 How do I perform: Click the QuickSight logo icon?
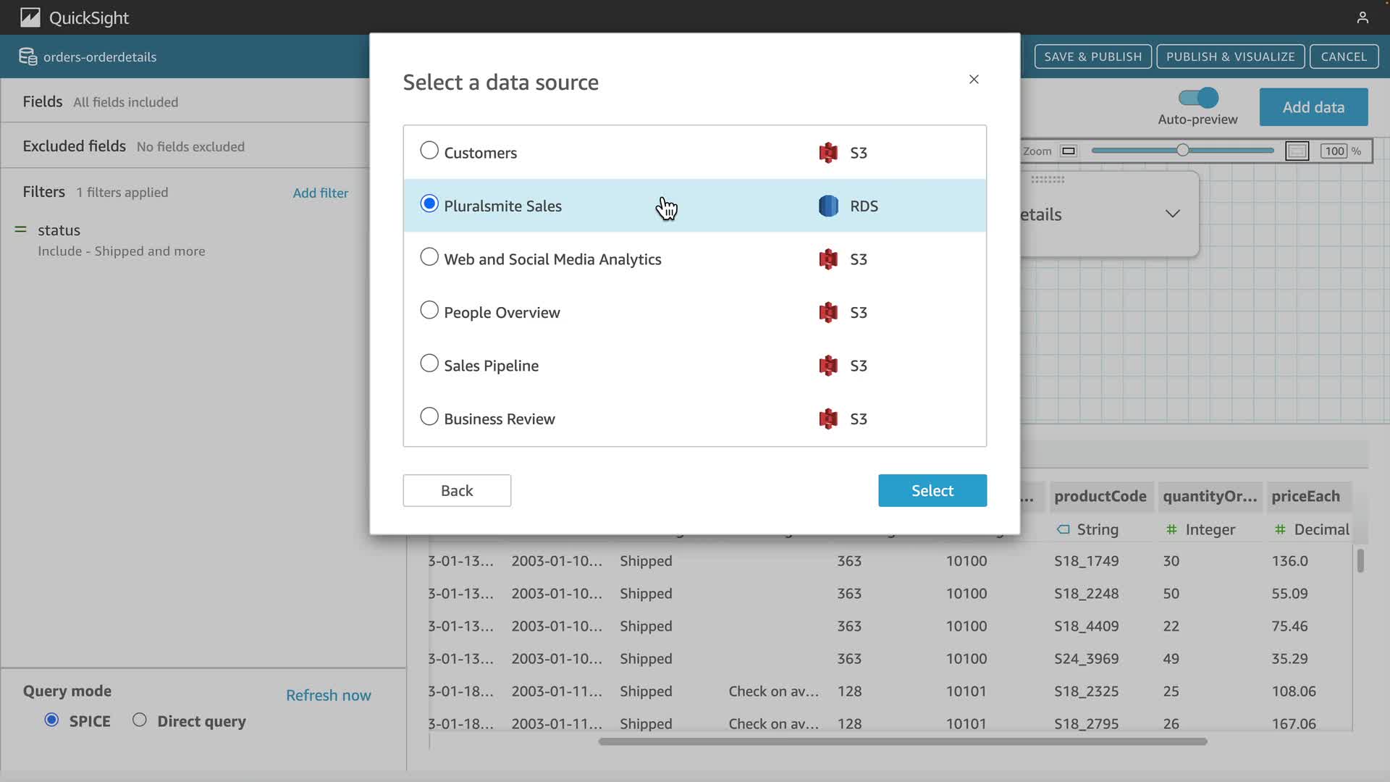tap(30, 17)
